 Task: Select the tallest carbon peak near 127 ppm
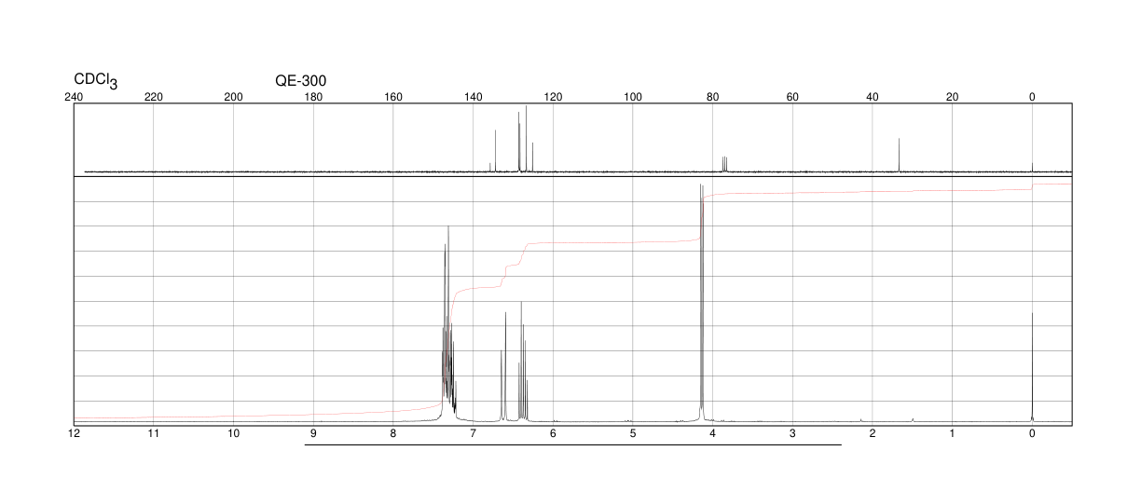(526, 139)
